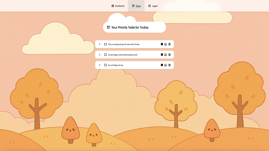Click the calendar icon beside the heading
The width and height of the screenshot is (269, 151).
(x=108, y=27)
